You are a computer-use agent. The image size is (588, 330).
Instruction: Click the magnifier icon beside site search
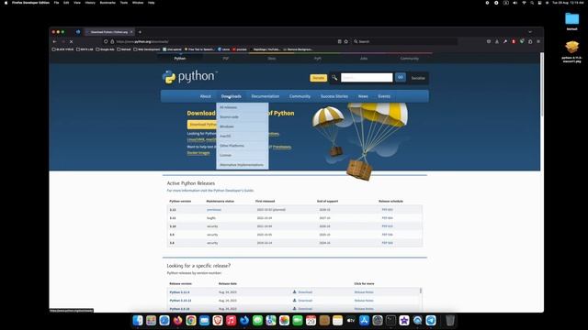pos(334,77)
